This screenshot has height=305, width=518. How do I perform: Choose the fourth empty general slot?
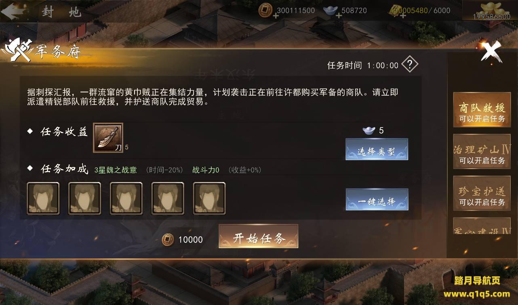[168, 198]
